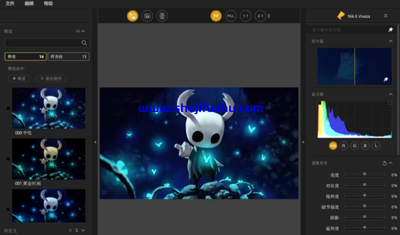Click the Nik 6 Viveza logo
This screenshot has height=235, width=400.
[341, 16]
